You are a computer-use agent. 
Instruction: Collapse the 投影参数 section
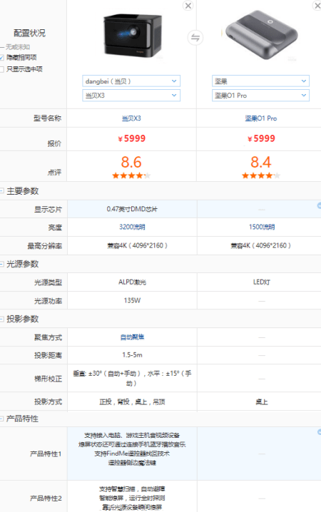click(x=2, y=319)
